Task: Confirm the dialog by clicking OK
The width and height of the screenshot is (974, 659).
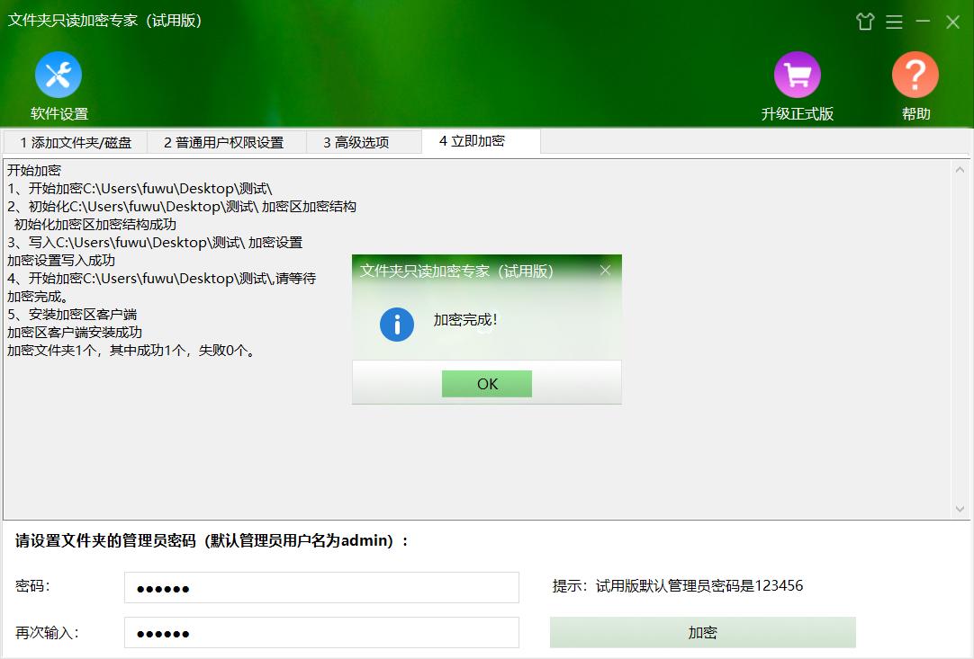Action: (486, 383)
